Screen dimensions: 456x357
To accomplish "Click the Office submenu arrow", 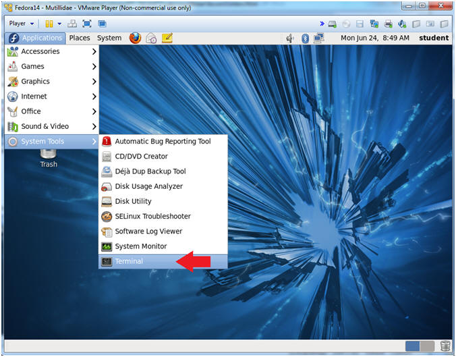I will click(x=94, y=112).
